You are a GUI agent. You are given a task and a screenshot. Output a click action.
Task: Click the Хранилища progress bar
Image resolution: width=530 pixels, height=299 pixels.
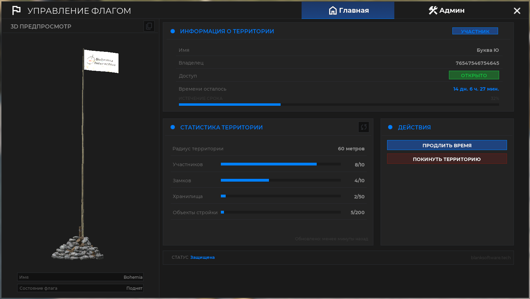coord(281,196)
